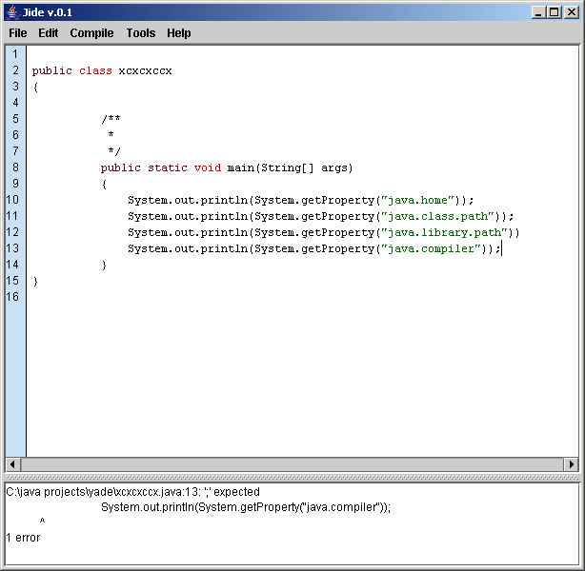Click the split pane divider above output
Viewport: 585px width, 571px height.
(x=292, y=477)
